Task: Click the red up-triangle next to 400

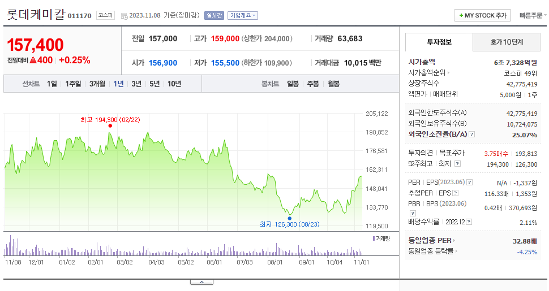Action: pos(33,60)
